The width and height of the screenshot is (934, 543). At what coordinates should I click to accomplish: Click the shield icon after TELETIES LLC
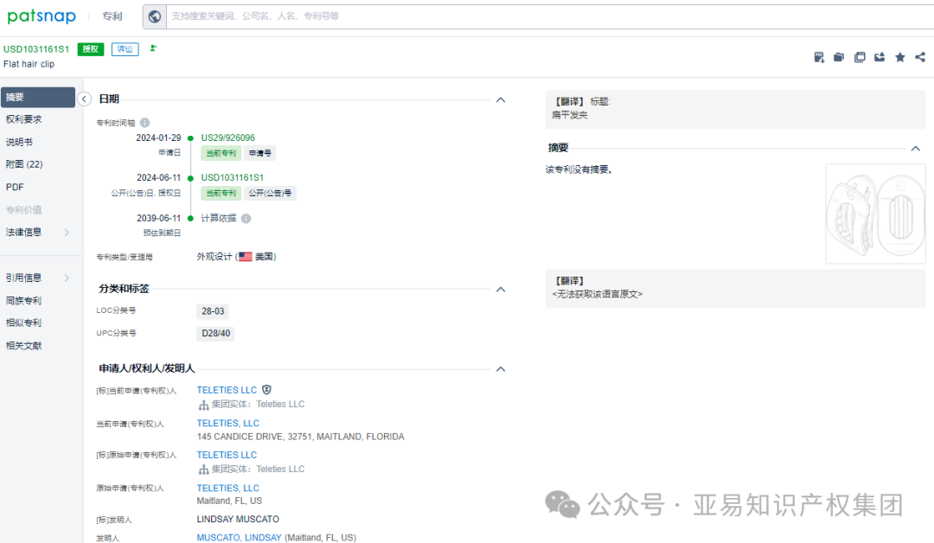(x=266, y=389)
